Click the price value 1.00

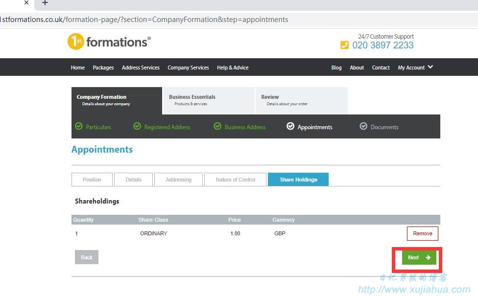click(235, 233)
